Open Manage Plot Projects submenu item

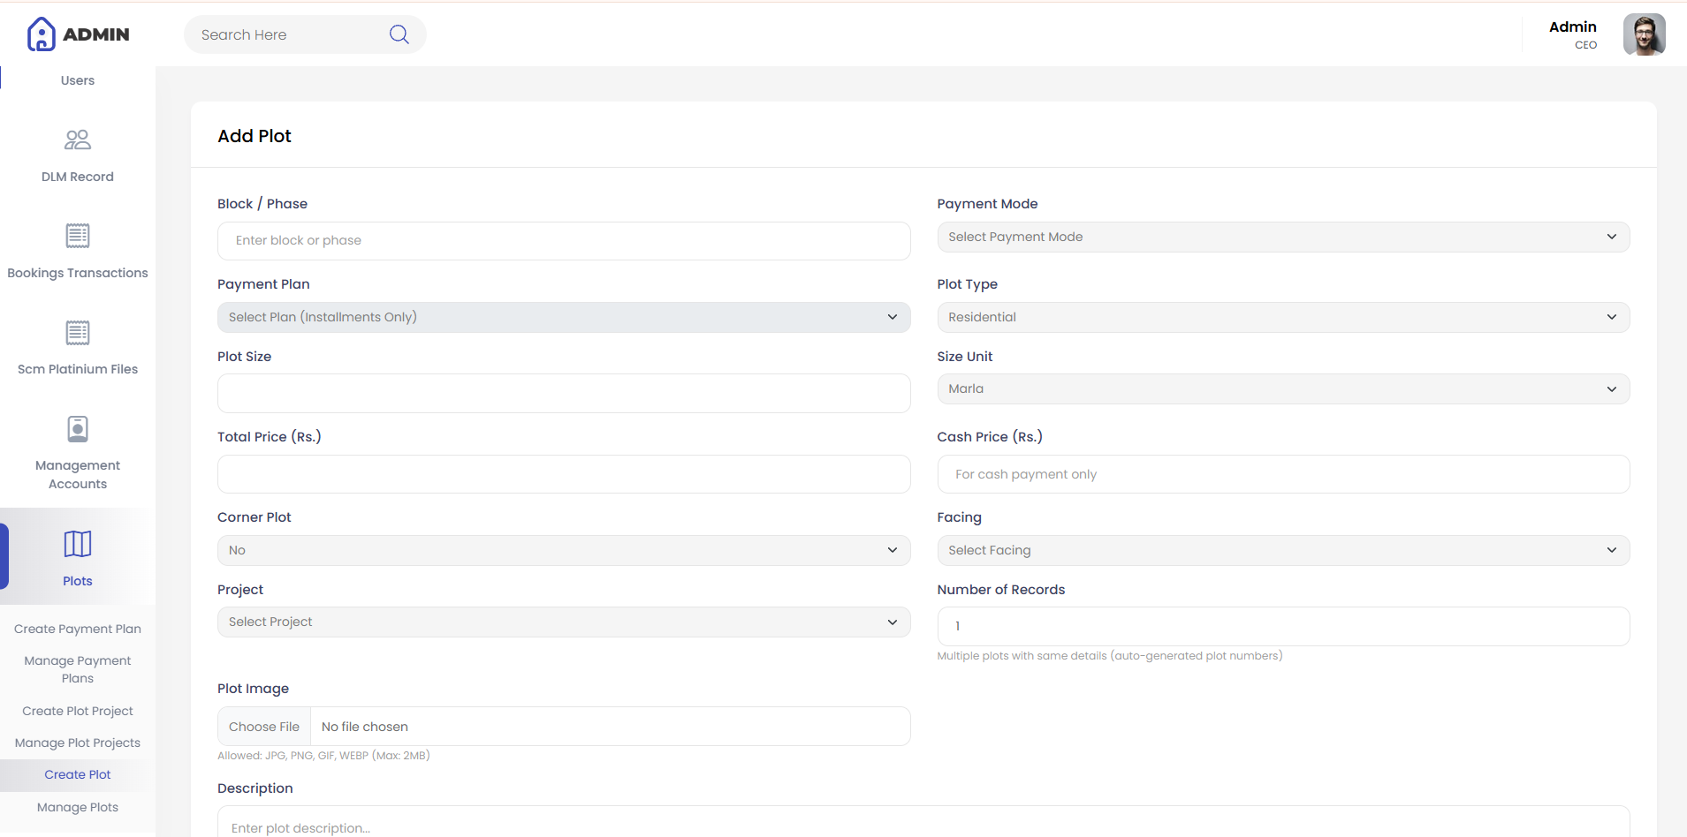click(x=78, y=743)
